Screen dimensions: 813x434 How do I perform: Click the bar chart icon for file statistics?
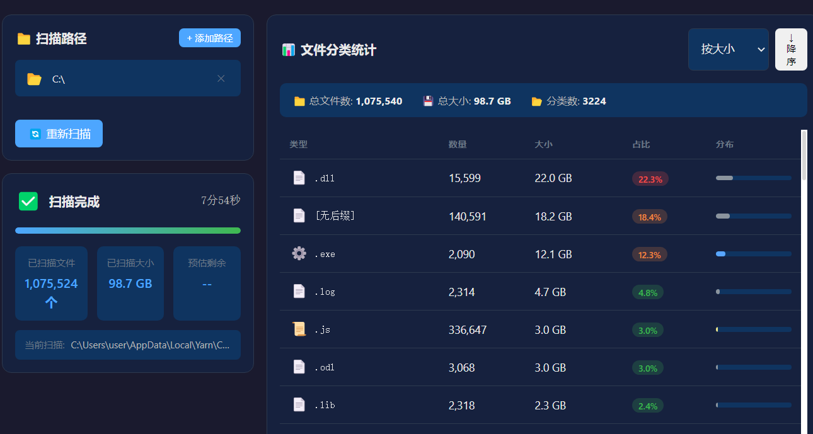pos(289,50)
